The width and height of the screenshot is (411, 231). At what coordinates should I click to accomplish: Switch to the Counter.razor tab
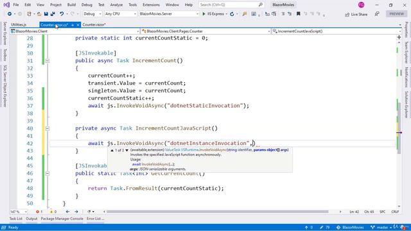pos(94,24)
